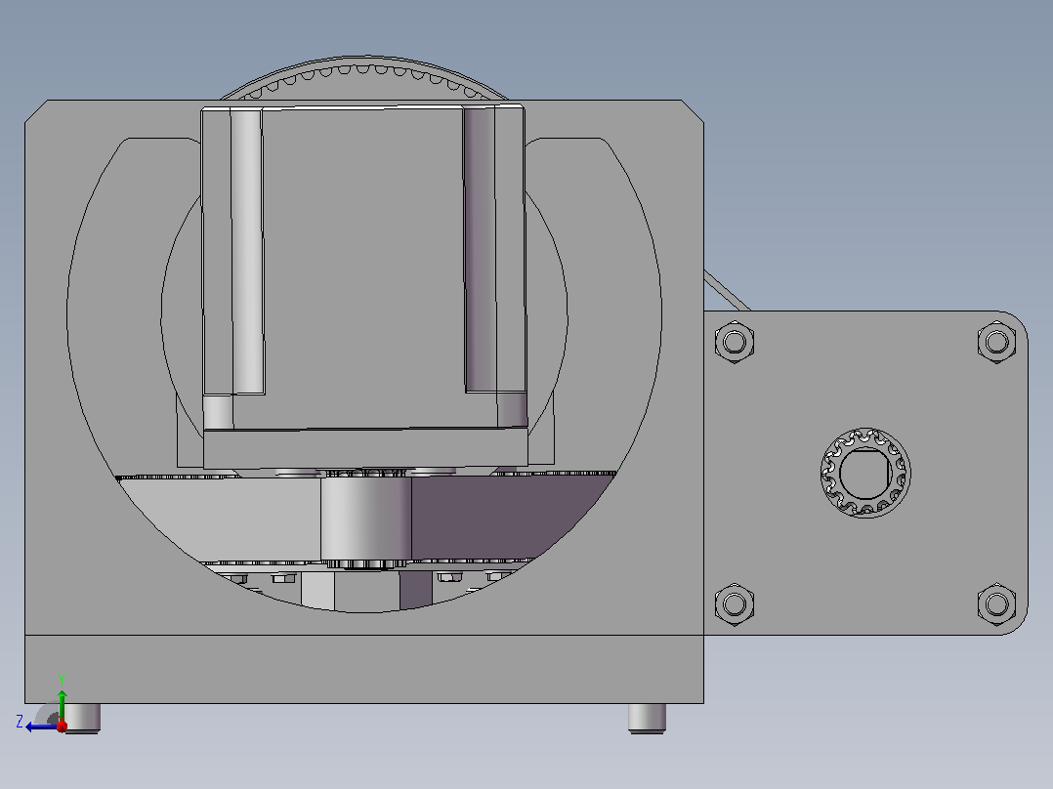1053x789 pixels.
Task: Select the top-left hex nut on side plate
Action: coord(734,342)
